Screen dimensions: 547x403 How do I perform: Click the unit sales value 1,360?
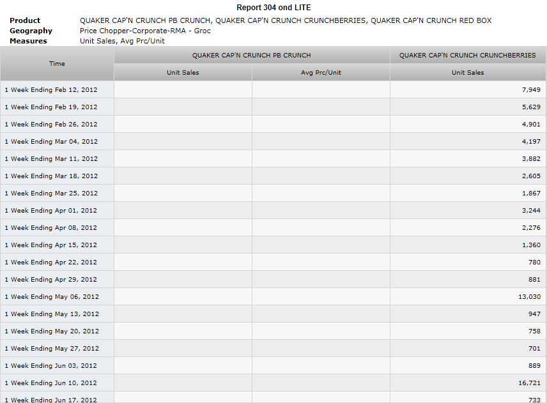pos(531,245)
